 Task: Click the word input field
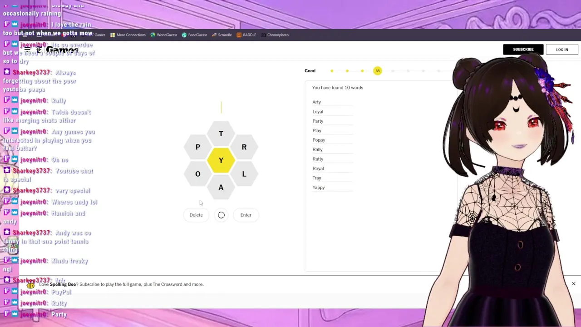pos(221,107)
